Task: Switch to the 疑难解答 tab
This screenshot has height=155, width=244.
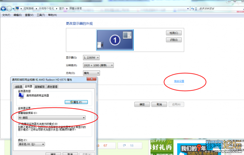Action: 40,87
